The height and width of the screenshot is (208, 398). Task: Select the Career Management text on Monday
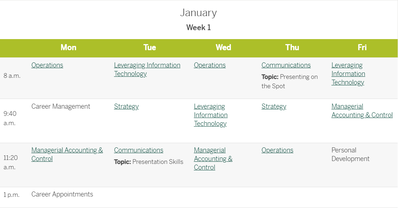(61, 107)
